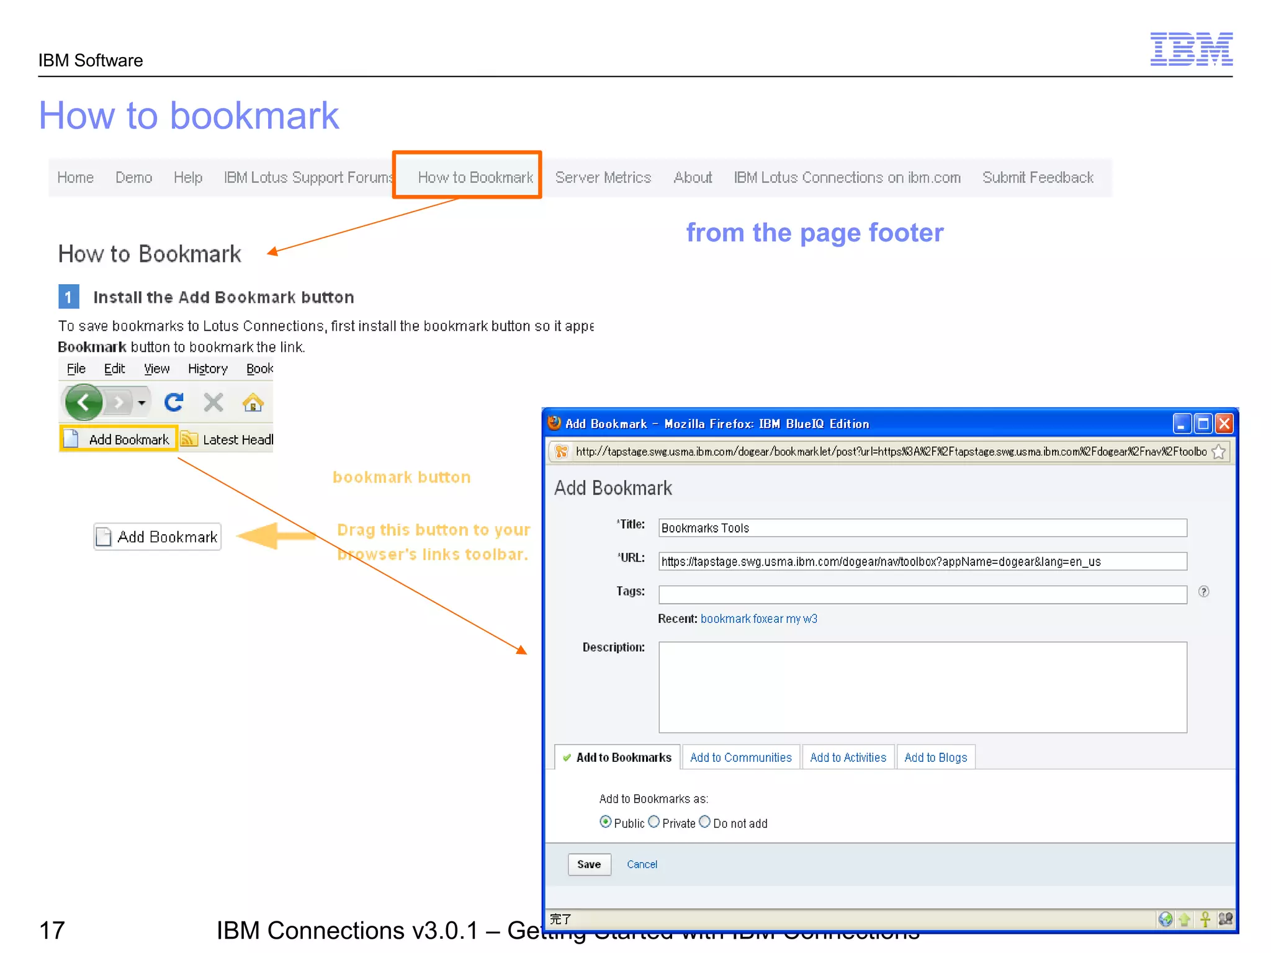Screen dimensions: 1271x953
Task: Click the recent tag 'bookmark'
Action: click(x=725, y=619)
